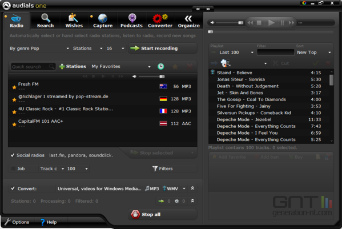Click the clock icon beside My Favorites
The height and width of the screenshot is (229, 342).
coord(161,66)
